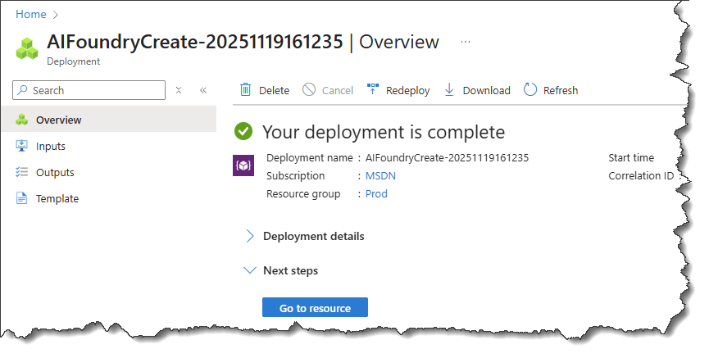Click the Redeploy toolbar icon
The image size is (709, 358).
pos(373,90)
